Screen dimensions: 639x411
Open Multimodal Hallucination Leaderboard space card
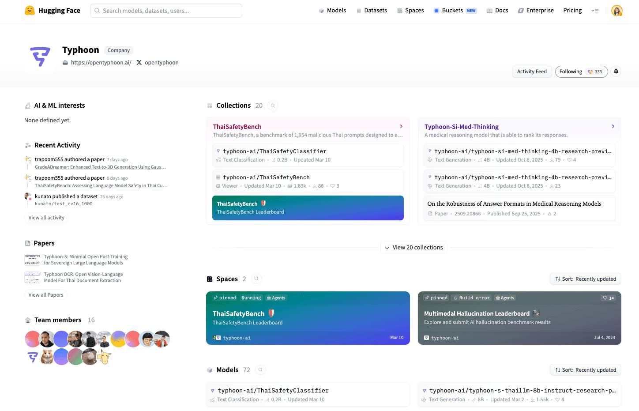(x=519, y=318)
